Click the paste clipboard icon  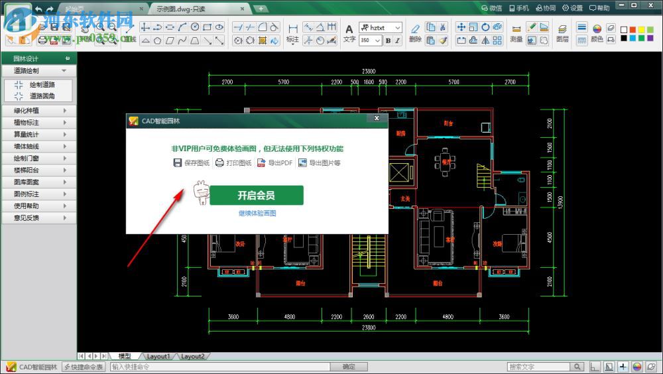coord(431,40)
